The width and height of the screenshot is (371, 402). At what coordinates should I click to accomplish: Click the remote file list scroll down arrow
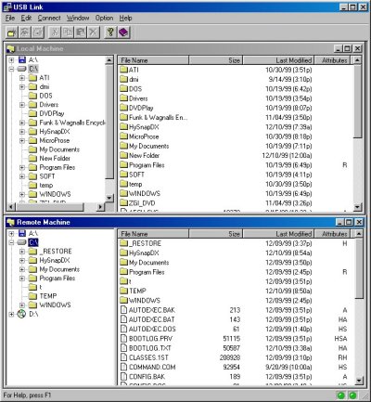pos(359,380)
